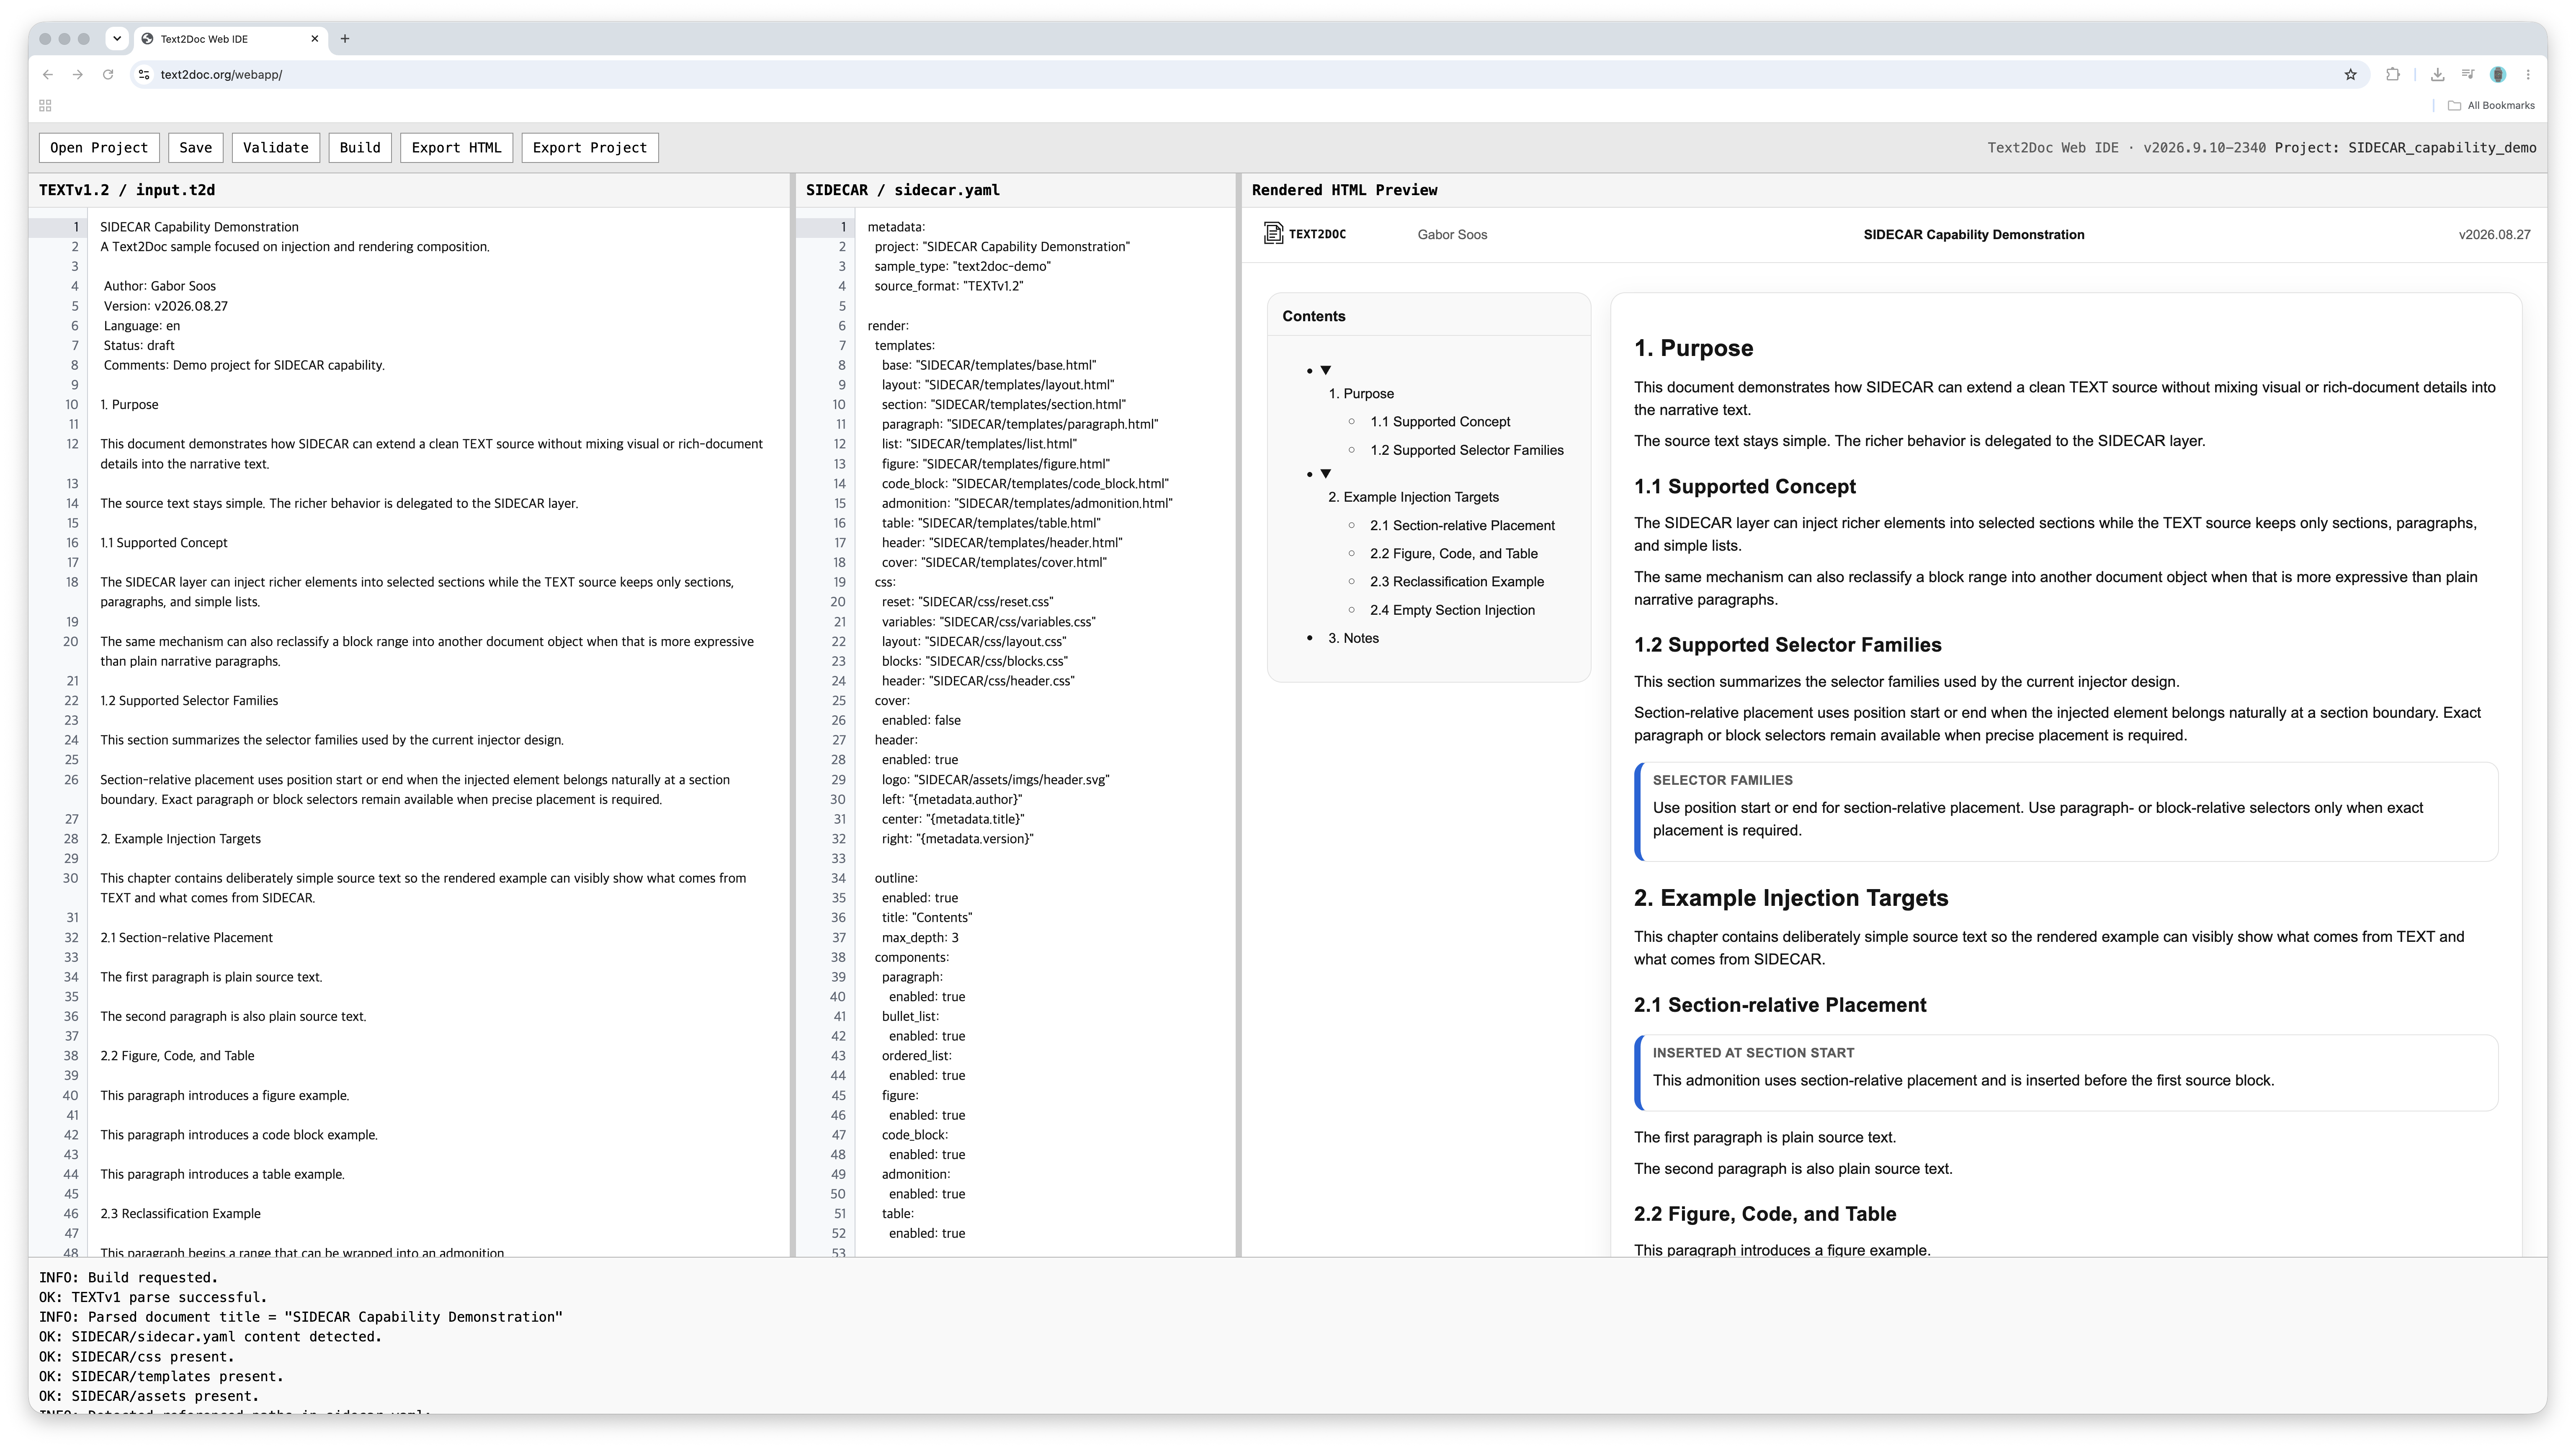Click sidecar line 'max_depth: 3'

coord(920,938)
